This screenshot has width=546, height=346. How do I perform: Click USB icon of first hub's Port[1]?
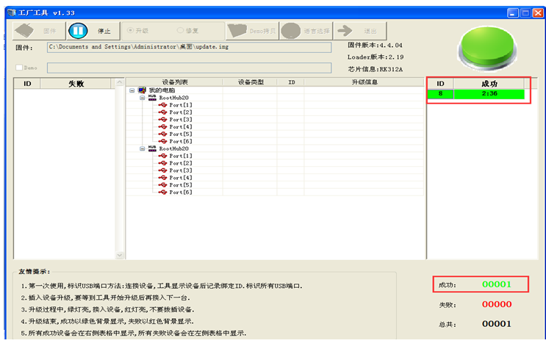[163, 105]
